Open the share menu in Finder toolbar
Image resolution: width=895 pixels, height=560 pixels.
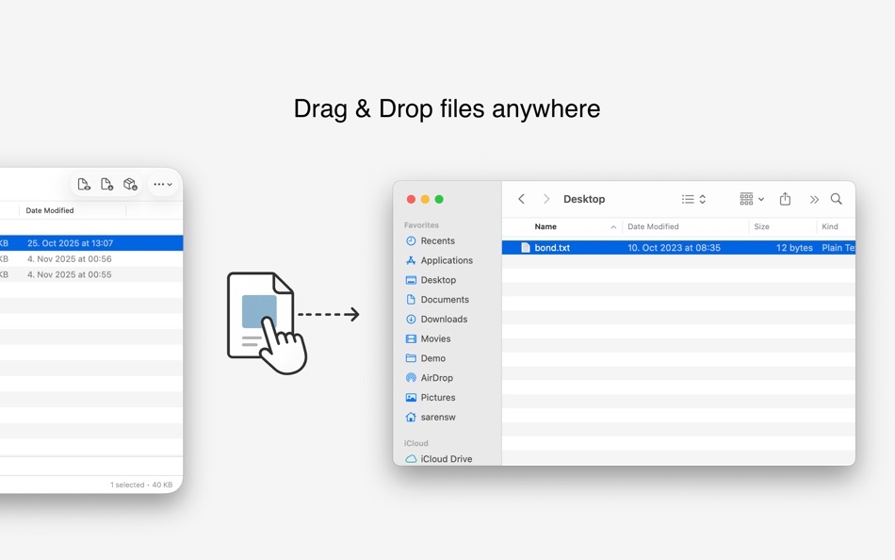pyautogui.click(x=786, y=199)
